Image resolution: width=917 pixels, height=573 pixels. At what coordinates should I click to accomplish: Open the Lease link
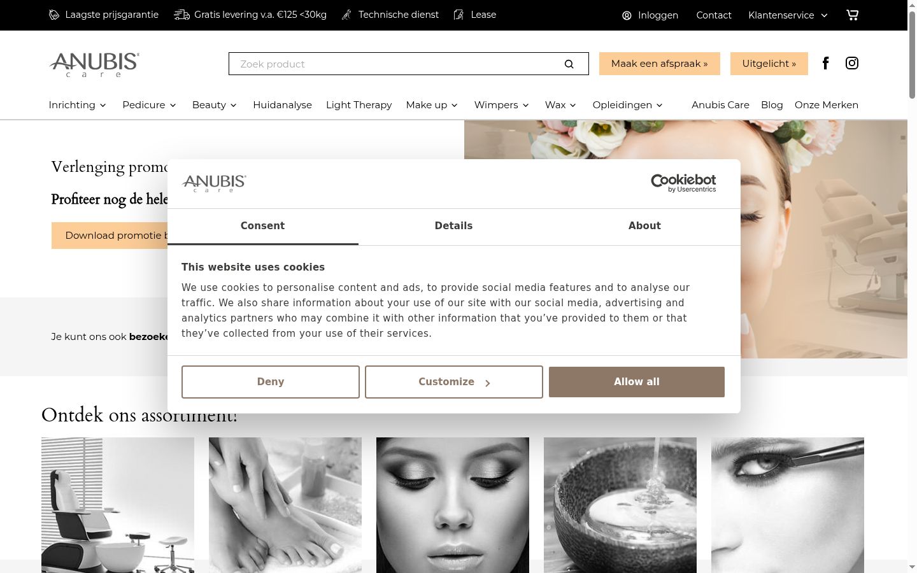click(x=483, y=15)
